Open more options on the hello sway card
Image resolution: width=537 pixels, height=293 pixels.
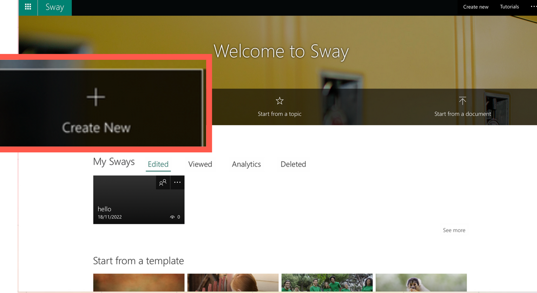point(177,183)
